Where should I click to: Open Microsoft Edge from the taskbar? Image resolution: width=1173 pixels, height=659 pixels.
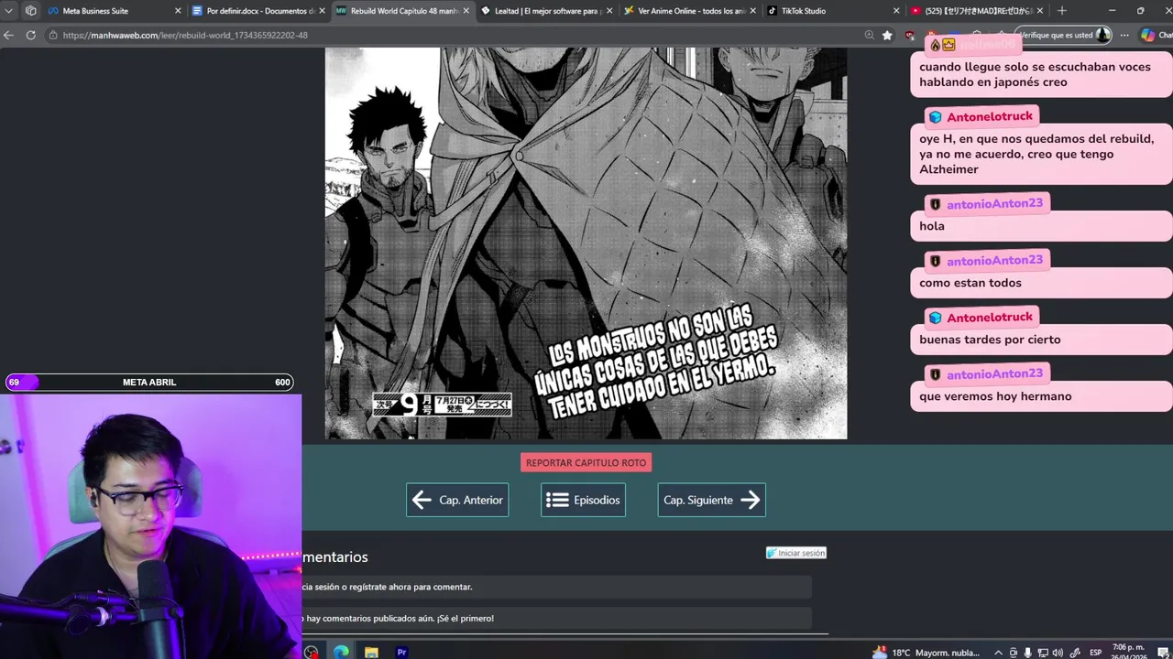(341, 652)
